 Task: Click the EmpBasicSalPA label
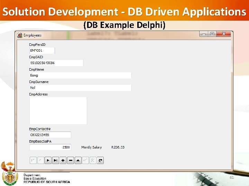coord(40,142)
